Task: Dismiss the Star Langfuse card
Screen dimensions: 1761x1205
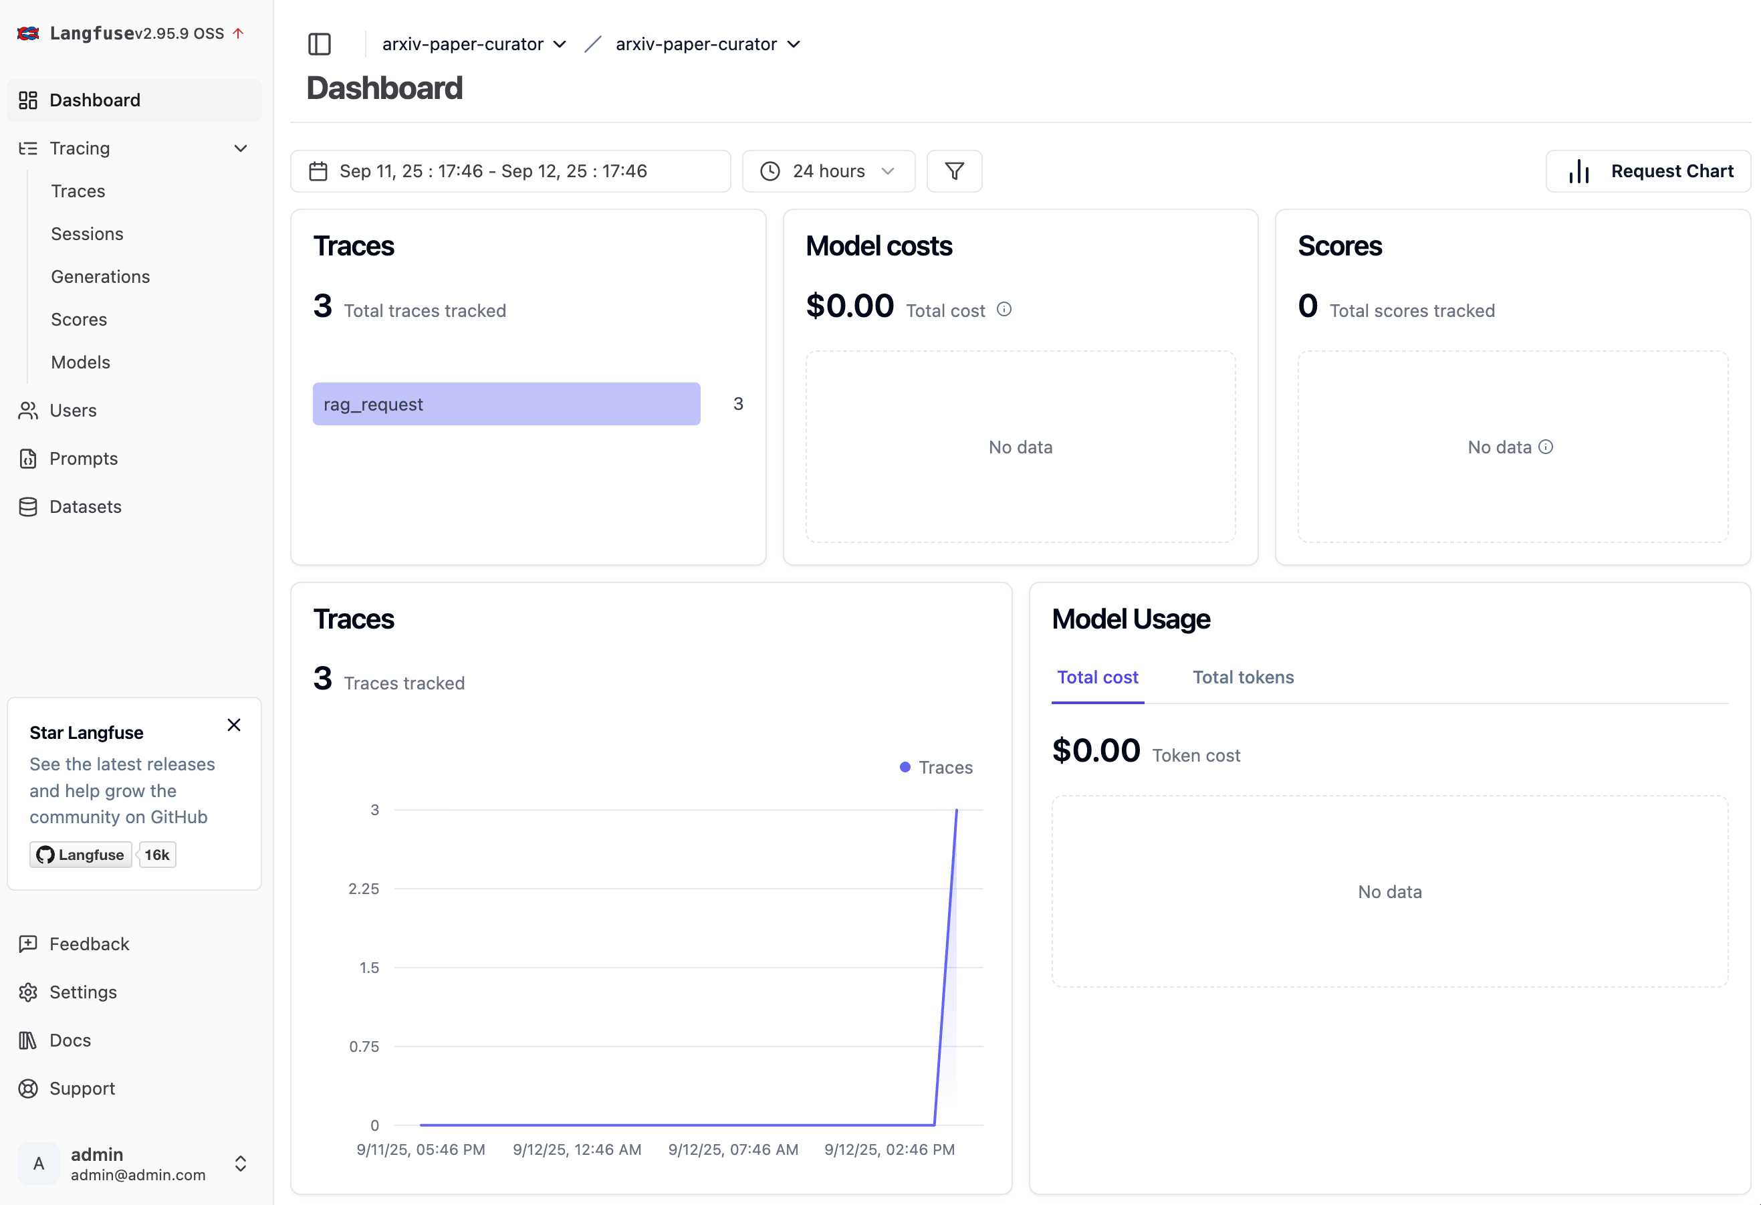Action: [x=234, y=726]
